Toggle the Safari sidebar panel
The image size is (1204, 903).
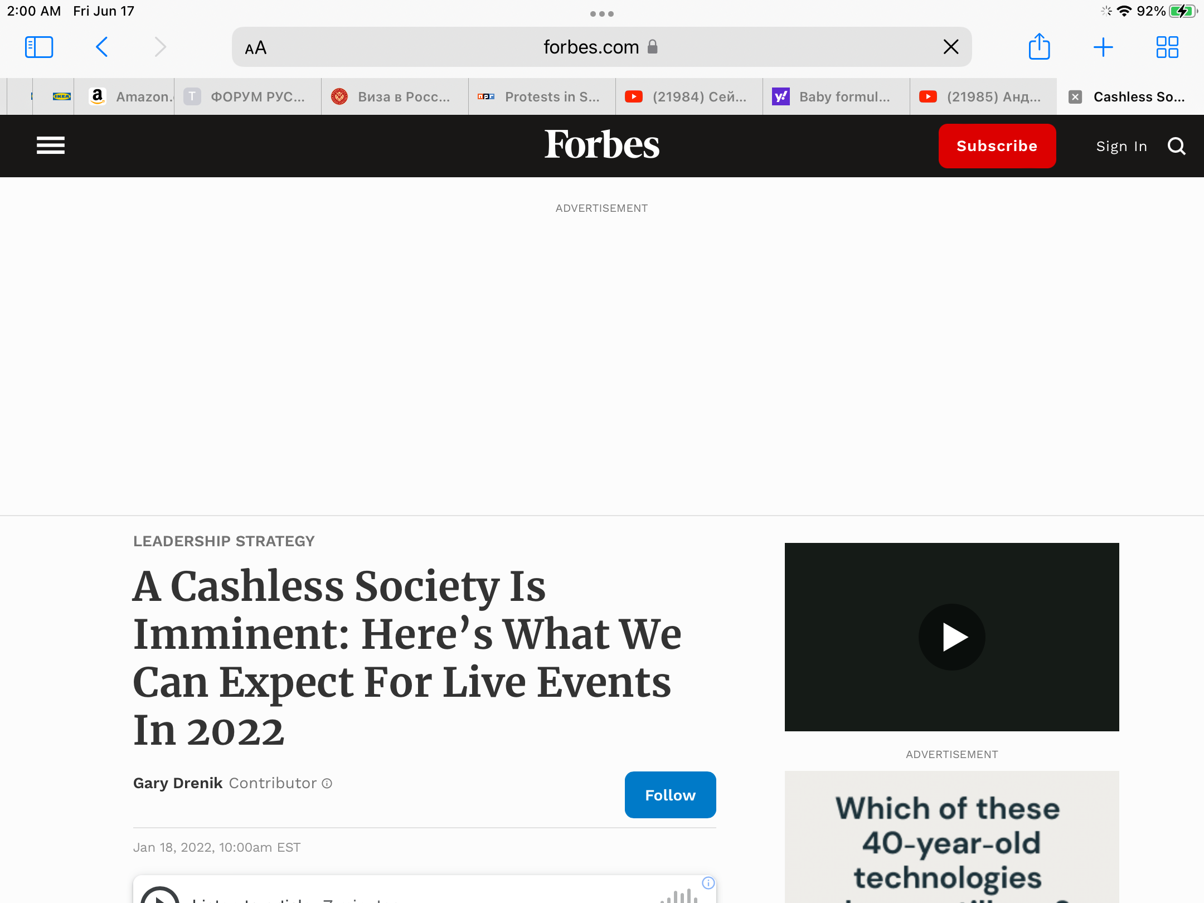(x=39, y=47)
